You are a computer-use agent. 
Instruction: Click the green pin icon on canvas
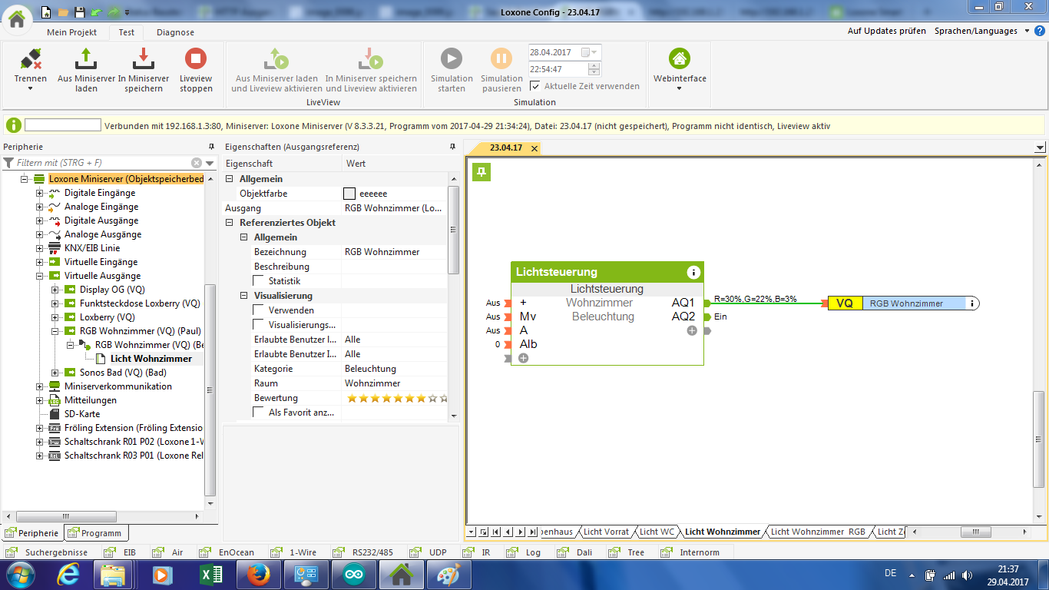(481, 171)
